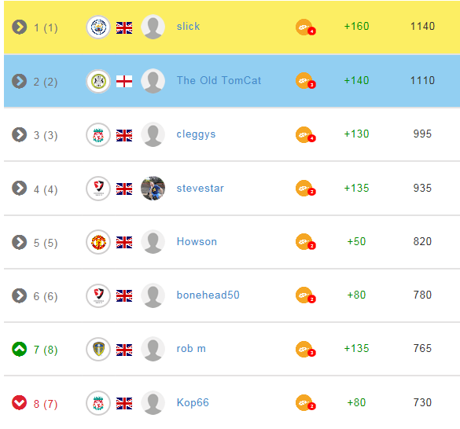The image size is (460, 429).
Task: Open the Kop66 profile link
Action: [193, 402]
